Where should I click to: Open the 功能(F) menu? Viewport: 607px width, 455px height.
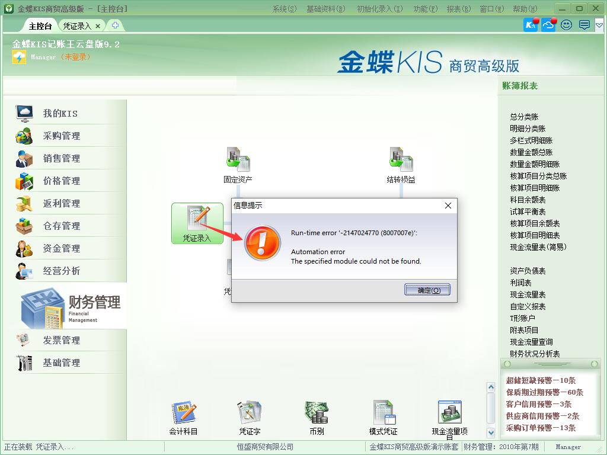click(x=426, y=9)
